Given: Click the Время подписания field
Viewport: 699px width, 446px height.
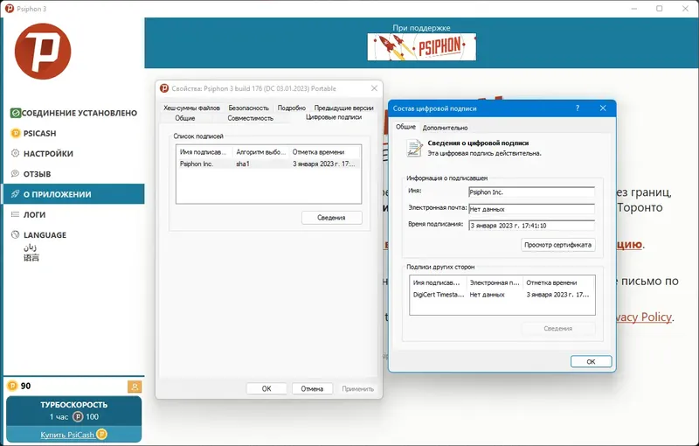Looking at the screenshot, I should click(531, 226).
